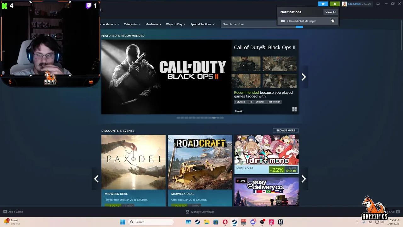
Task: Select the Shooter tag
Action: [x=260, y=102]
